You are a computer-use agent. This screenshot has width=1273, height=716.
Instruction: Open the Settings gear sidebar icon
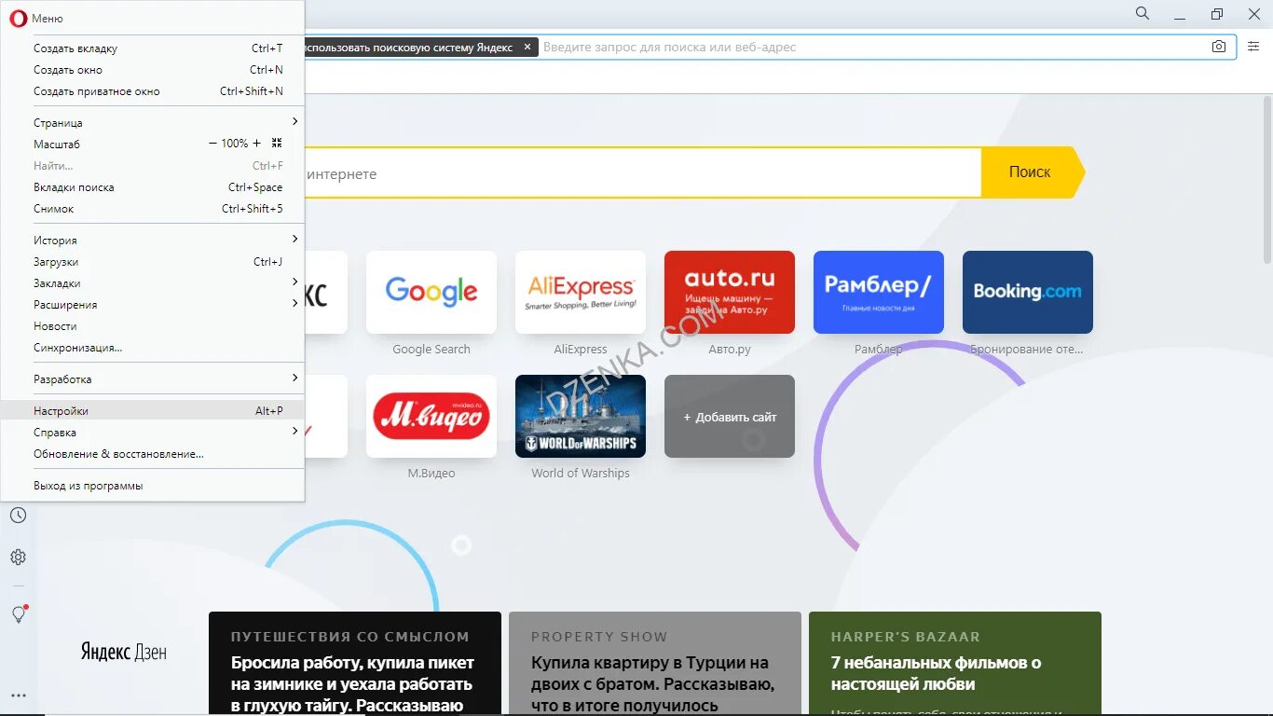(19, 558)
